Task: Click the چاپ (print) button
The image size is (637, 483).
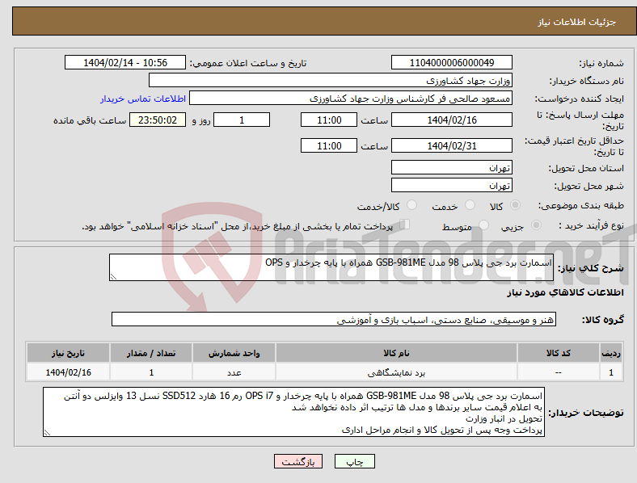Action: (355, 461)
